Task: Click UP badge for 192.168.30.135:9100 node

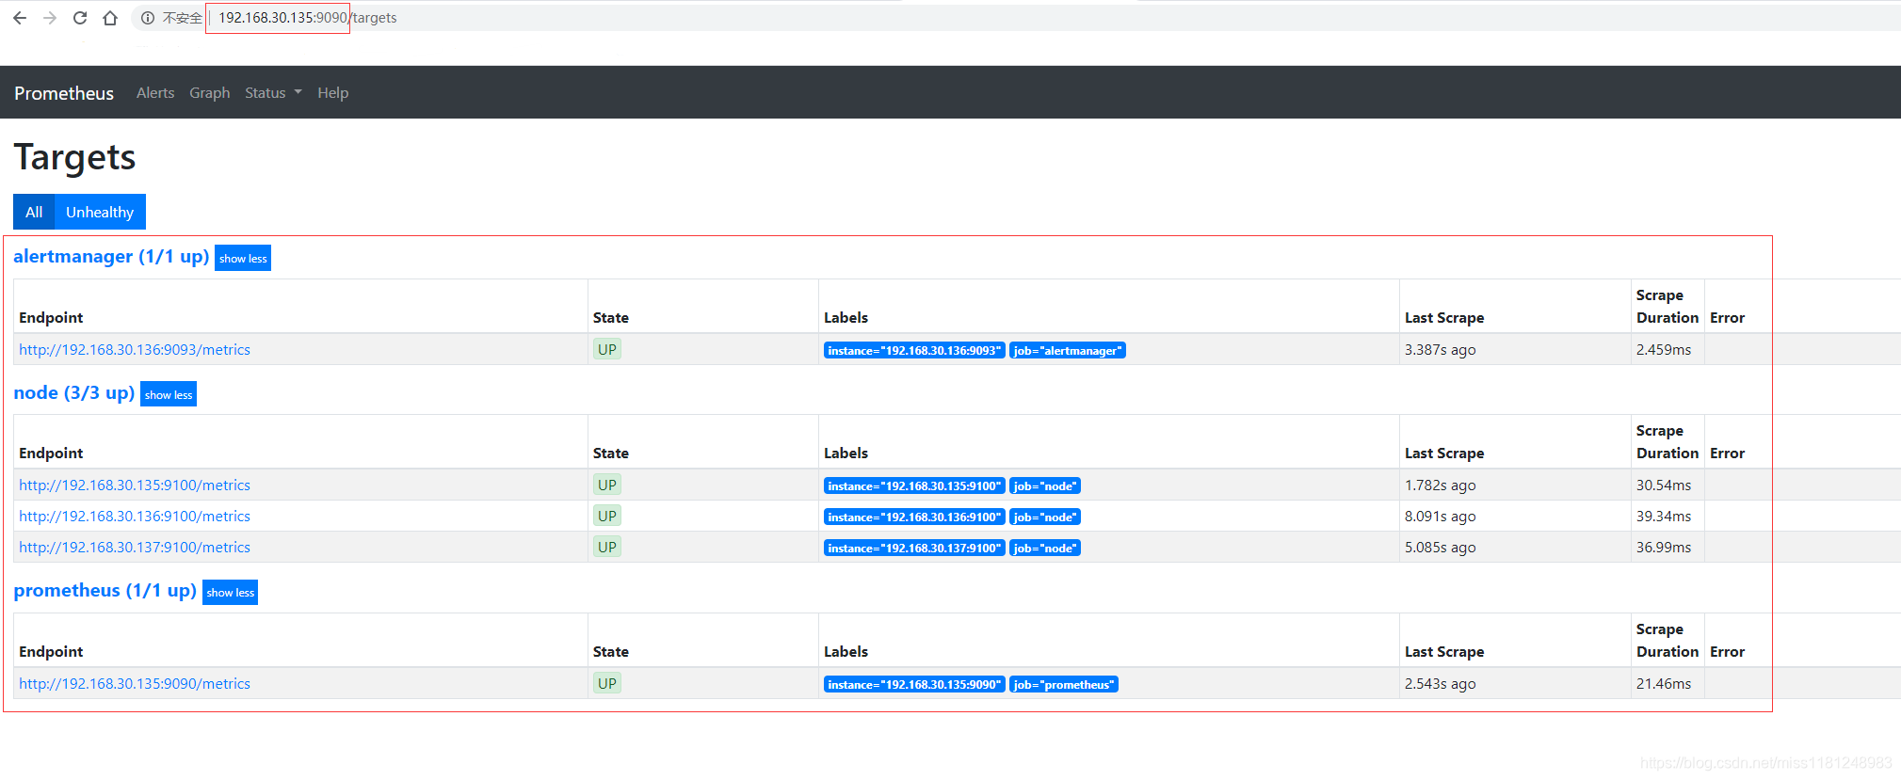Action: click(x=607, y=486)
